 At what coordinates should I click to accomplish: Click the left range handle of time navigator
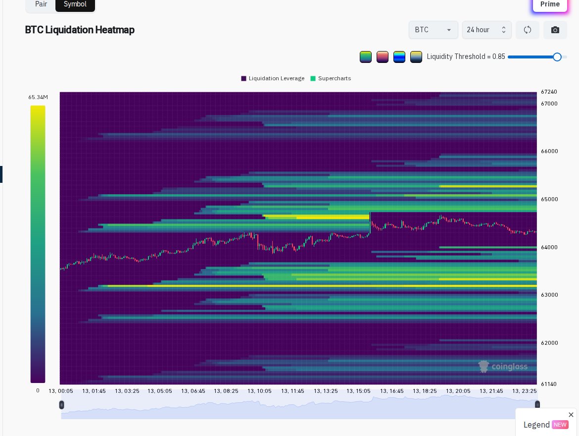click(62, 405)
